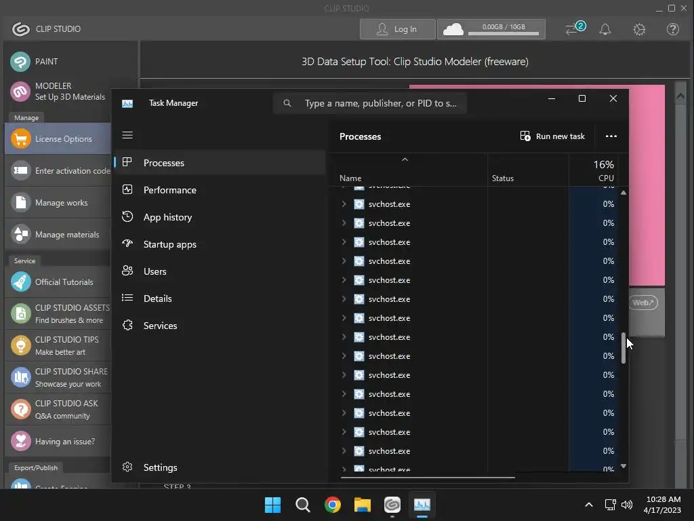Launch Google Chrome from taskbar
The width and height of the screenshot is (694, 521).
[x=332, y=505]
